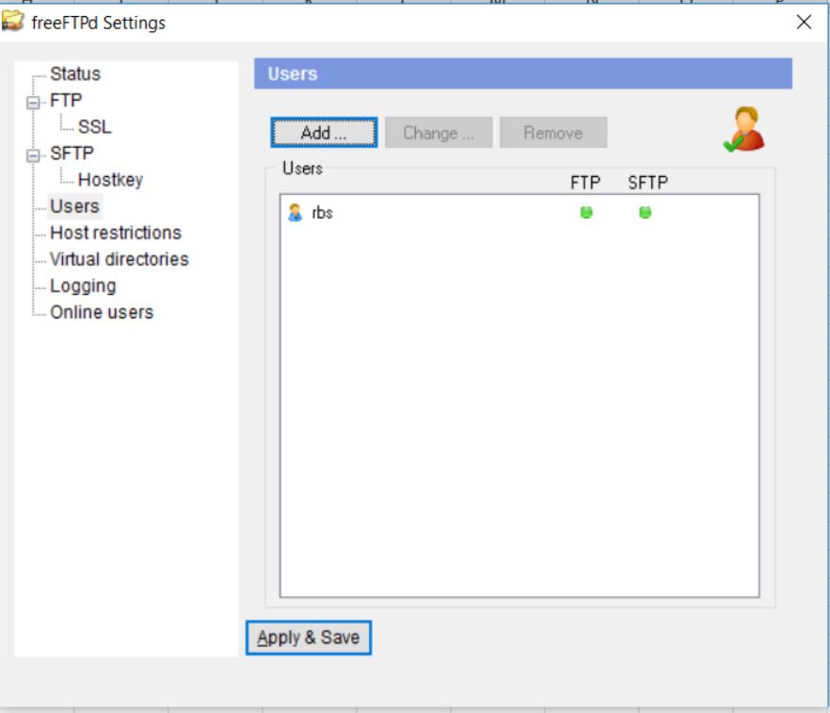830x713 pixels.
Task: Click the green FTP status dot for rbs
Action: 585,214
